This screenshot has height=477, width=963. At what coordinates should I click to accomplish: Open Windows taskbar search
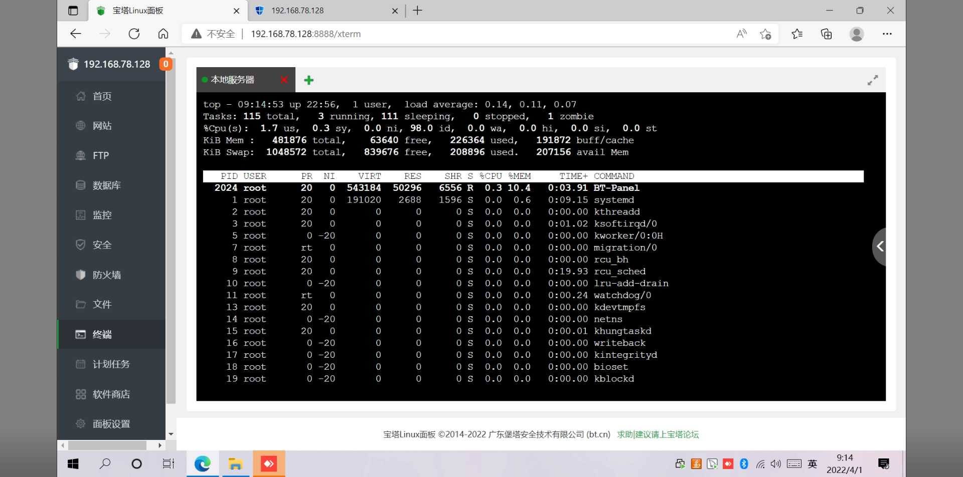coord(105,464)
